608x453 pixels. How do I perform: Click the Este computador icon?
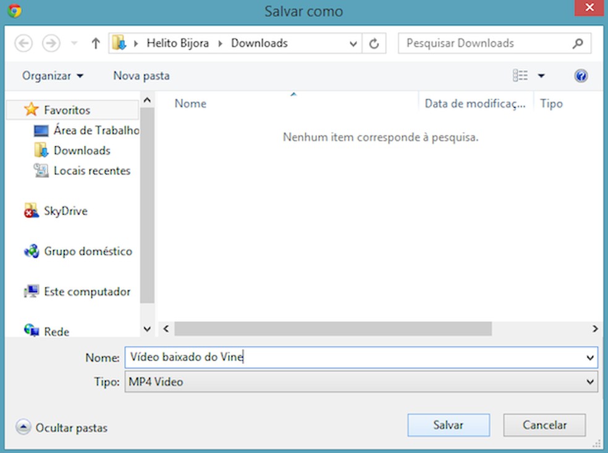32,291
